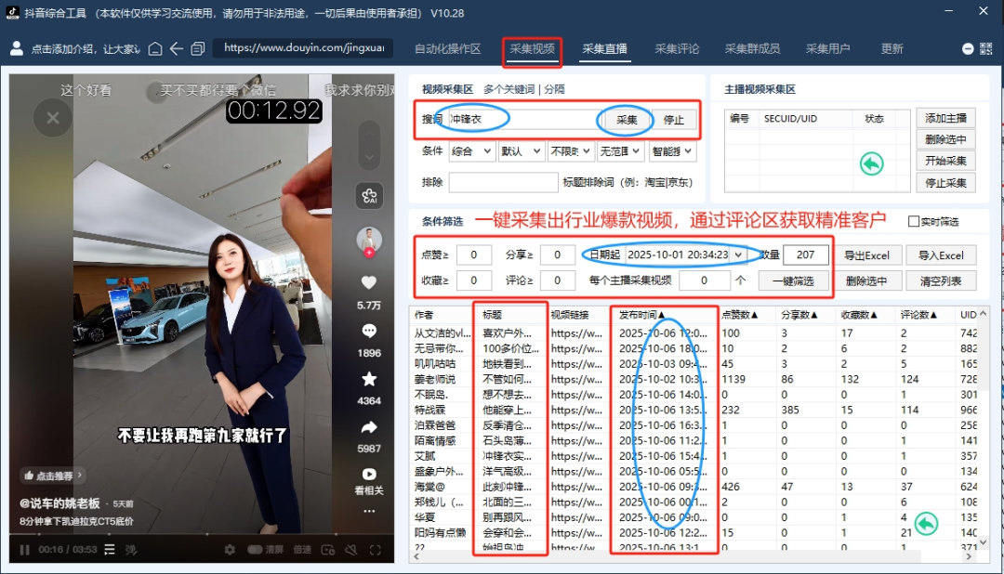Switch to the 采集视频 tab

point(532,48)
